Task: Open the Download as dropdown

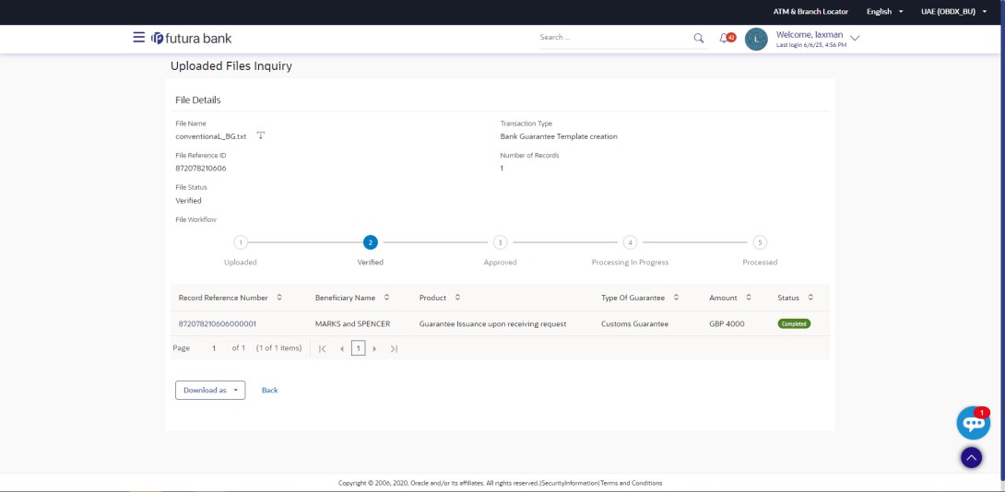Action: [x=210, y=390]
